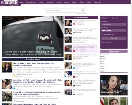Click Bloomberg icon under Harris trending article
The image size is (132, 105).
[x=14, y=76]
